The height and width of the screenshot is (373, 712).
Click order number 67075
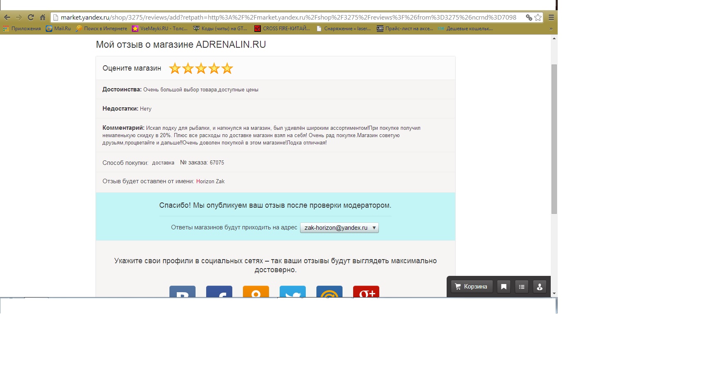pyautogui.click(x=217, y=162)
